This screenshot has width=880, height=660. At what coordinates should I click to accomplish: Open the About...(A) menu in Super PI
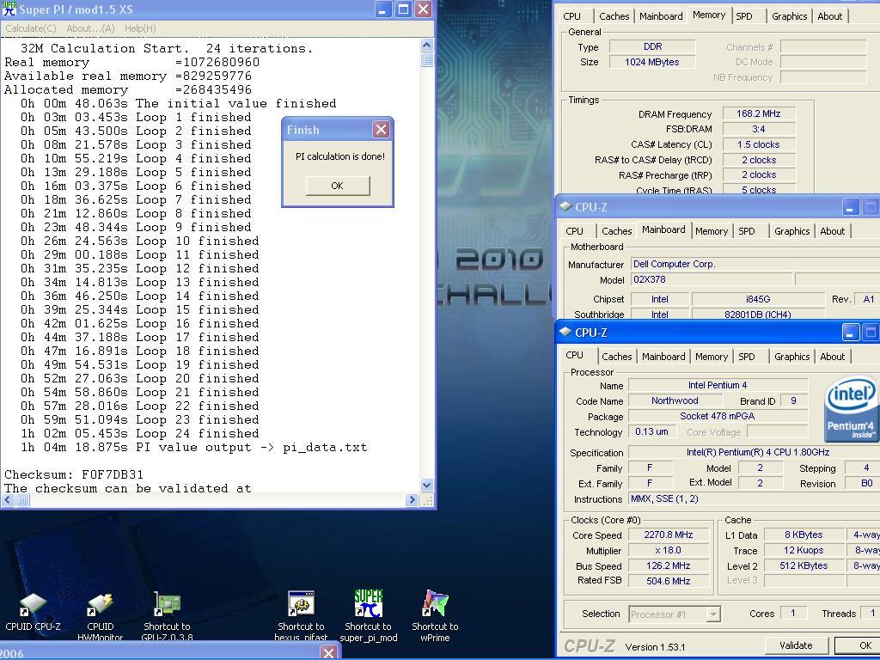tap(90, 28)
